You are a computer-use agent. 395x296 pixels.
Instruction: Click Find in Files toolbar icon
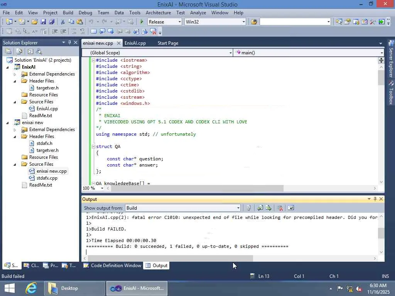254,22
